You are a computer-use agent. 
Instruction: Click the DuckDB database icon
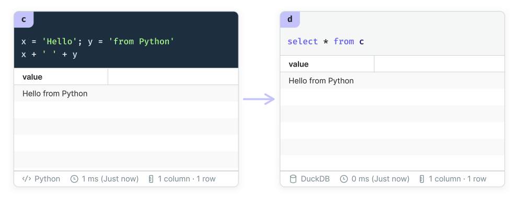[x=293, y=179]
